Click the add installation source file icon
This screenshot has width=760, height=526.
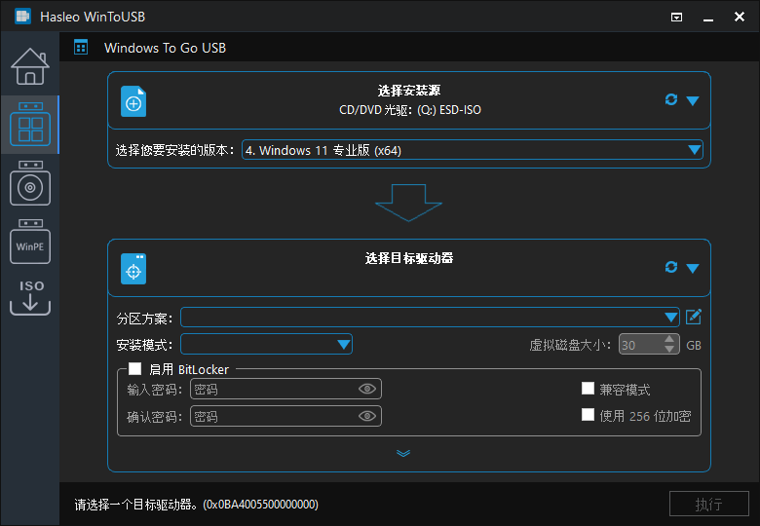[x=133, y=101]
